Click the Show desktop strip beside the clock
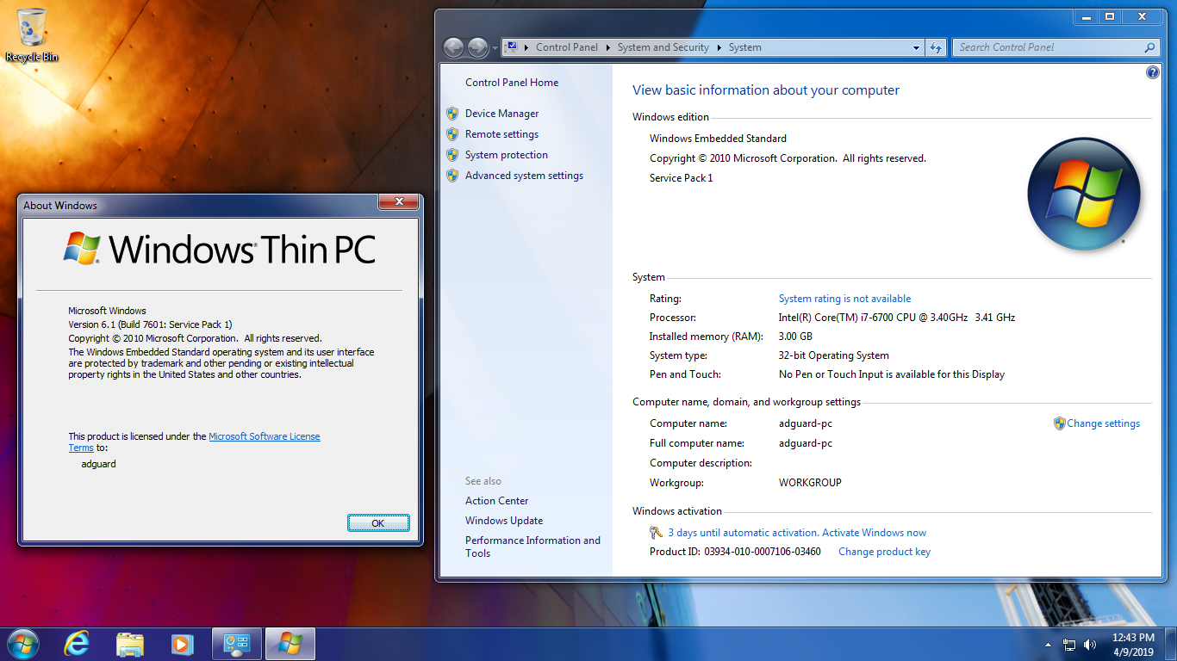The image size is (1177, 661). (1171, 645)
